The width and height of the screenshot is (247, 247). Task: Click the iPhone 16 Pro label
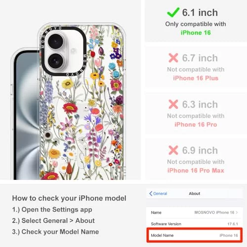196,124
